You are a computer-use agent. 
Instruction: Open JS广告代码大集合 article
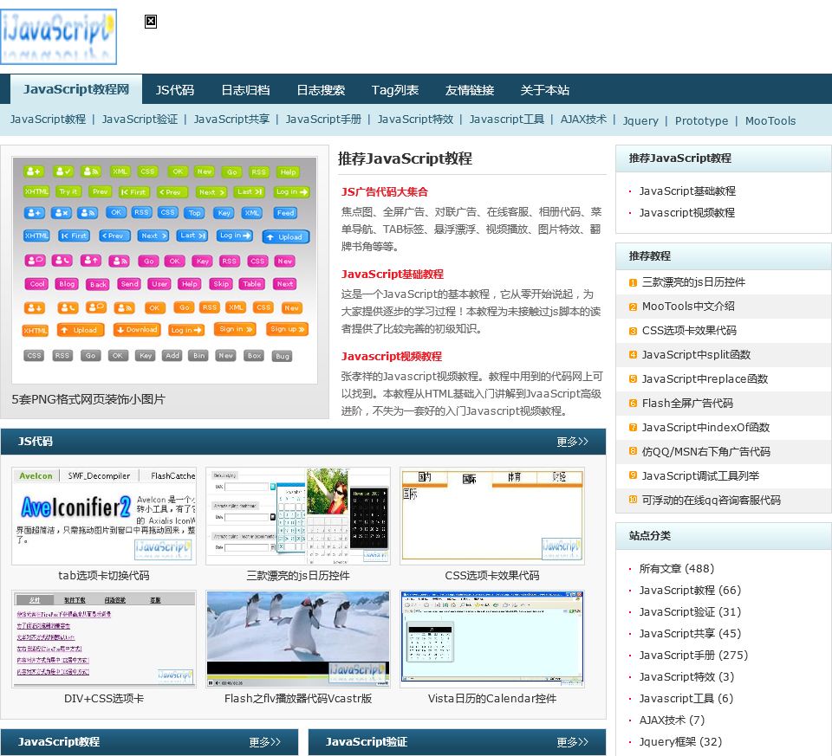(384, 192)
